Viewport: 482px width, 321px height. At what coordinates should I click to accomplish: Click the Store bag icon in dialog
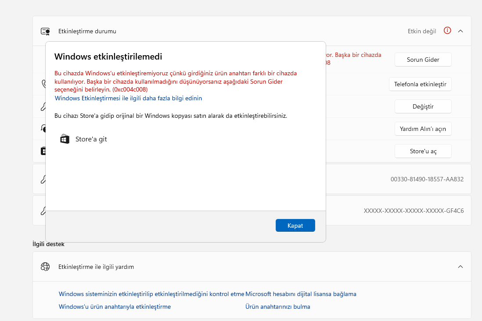[65, 139]
